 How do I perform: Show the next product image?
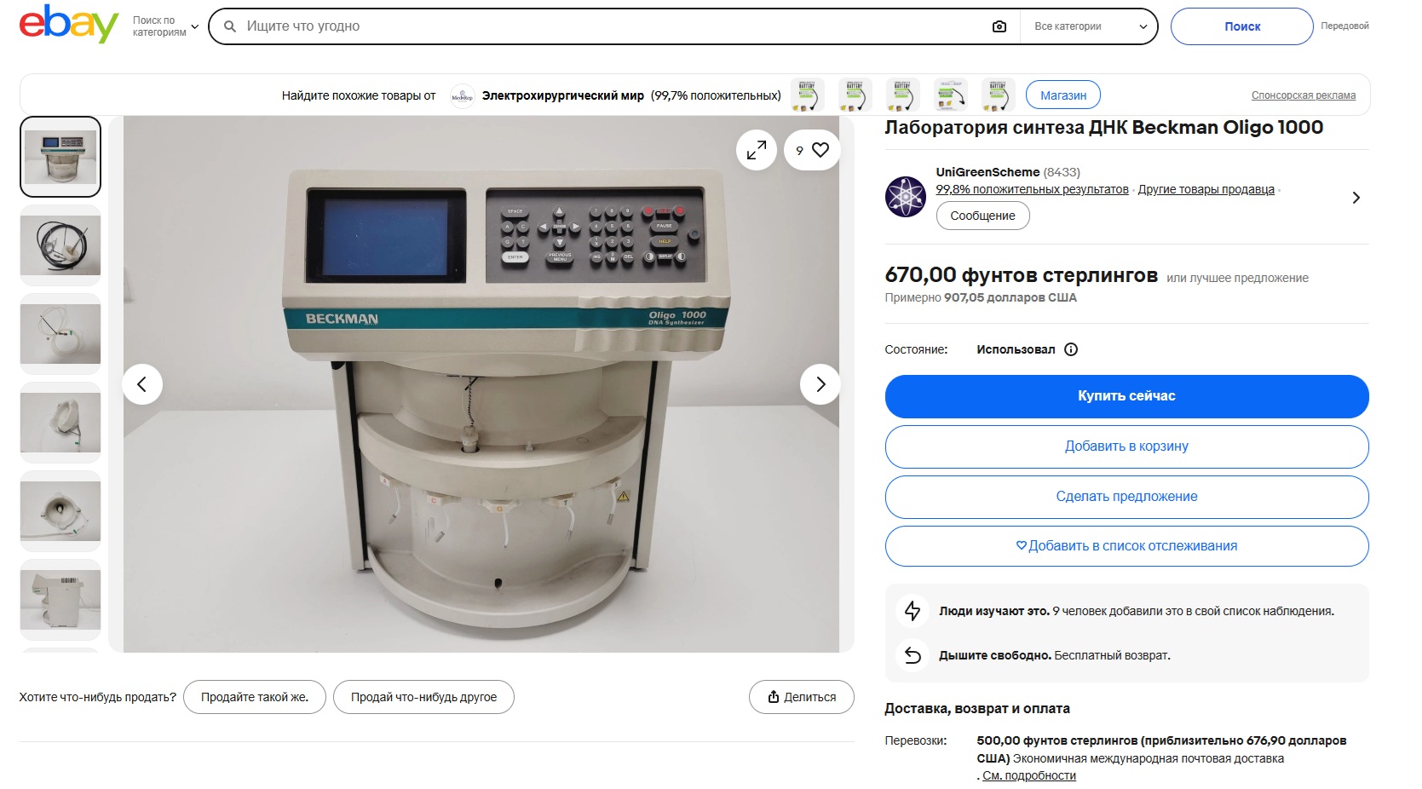pyautogui.click(x=820, y=384)
